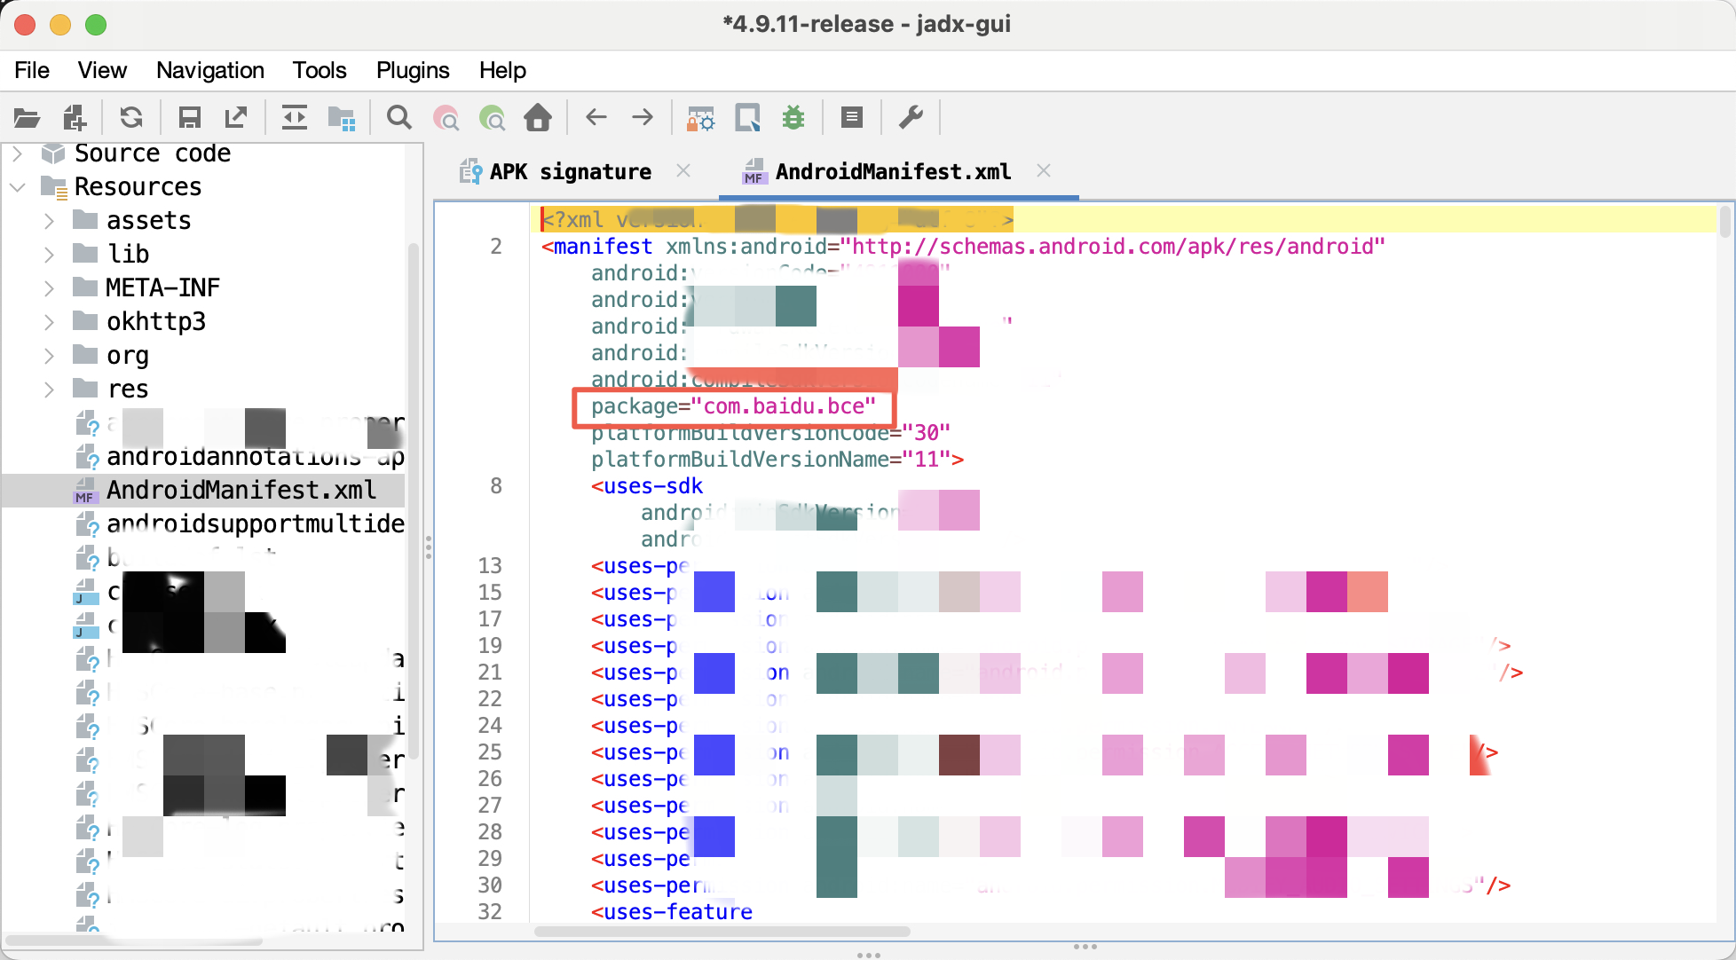Click the highlighted <?xml first line
1736x960 pixels.
pos(777,219)
